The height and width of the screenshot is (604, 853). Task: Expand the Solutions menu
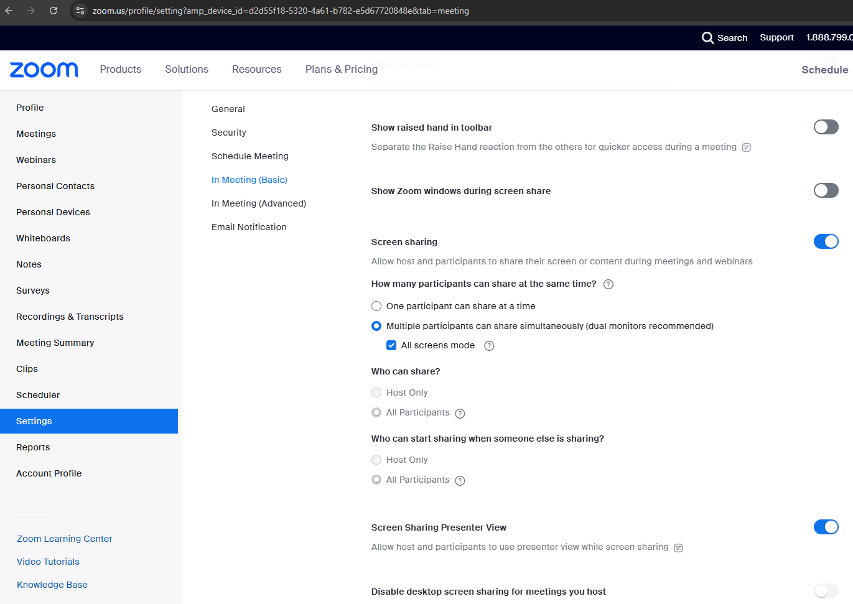click(x=187, y=70)
